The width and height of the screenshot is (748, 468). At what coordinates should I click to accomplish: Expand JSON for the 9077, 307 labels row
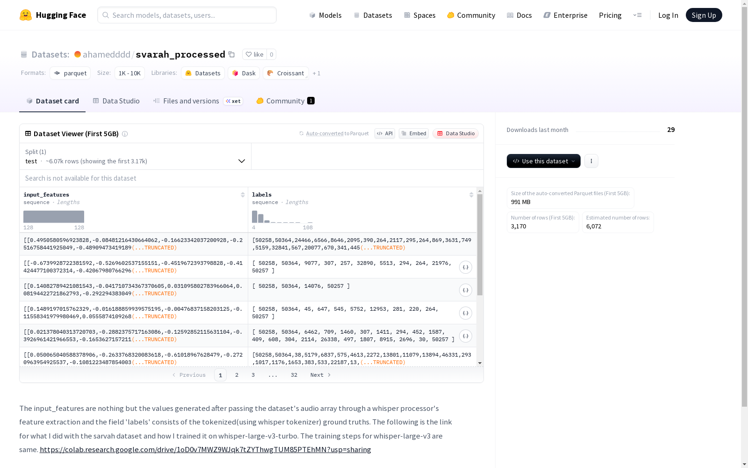466,267
